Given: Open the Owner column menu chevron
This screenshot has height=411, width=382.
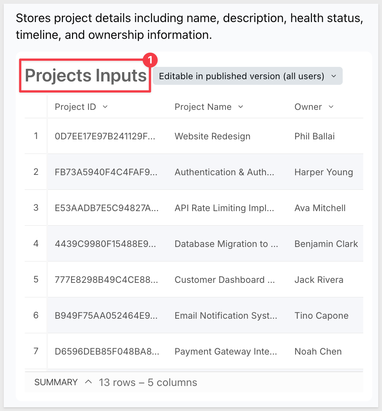Looking at the screenshot, I should pos(331,107).
